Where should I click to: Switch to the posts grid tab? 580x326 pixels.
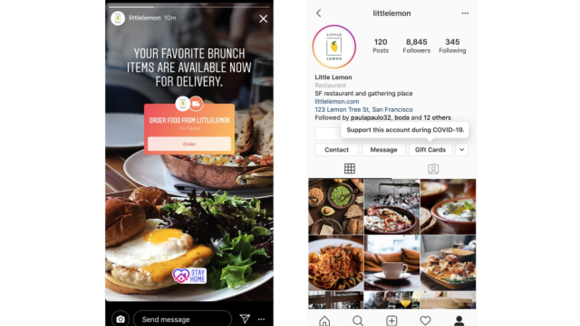pyautogui.click(x=349, y=169)
